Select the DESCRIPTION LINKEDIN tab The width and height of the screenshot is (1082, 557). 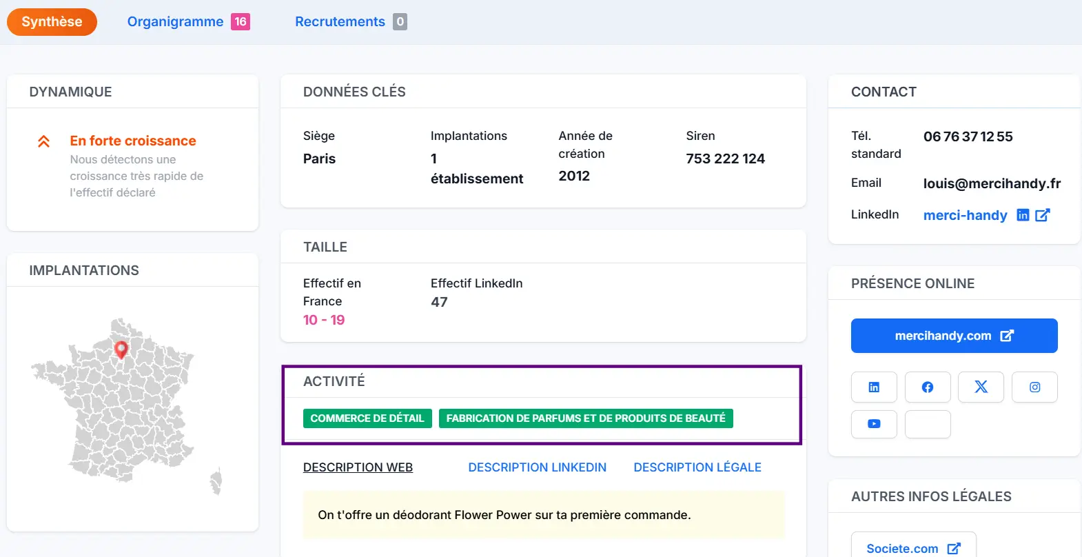pyautogui.click(x=537, y=467)
